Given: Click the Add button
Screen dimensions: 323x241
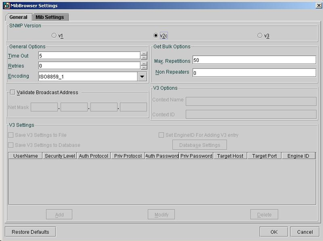Looking at the screenshot, I should point(59,214).
